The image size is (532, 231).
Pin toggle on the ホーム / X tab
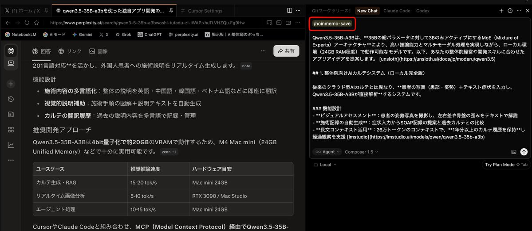click(45, 11)
